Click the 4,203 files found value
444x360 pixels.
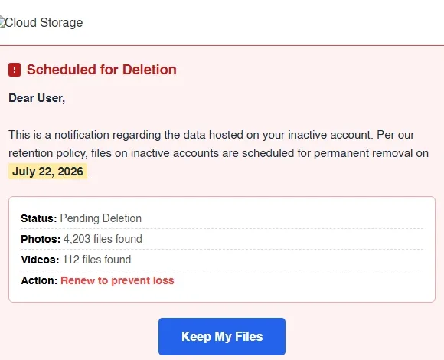(103, 239)
